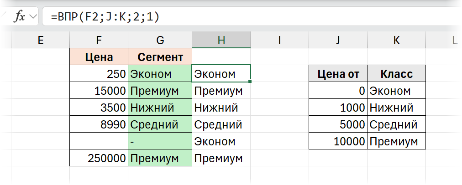Select the empty price cell above 250000
462x185 pixels.
99,141
